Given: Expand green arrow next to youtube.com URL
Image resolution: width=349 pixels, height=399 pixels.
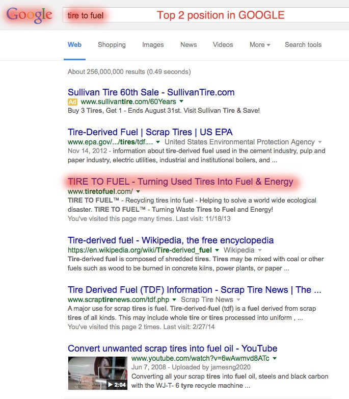Looking at the screenshot, I should pos(275,359).
